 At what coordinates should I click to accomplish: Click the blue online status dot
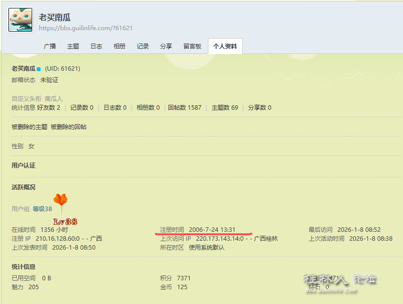[x=39, y=69]
